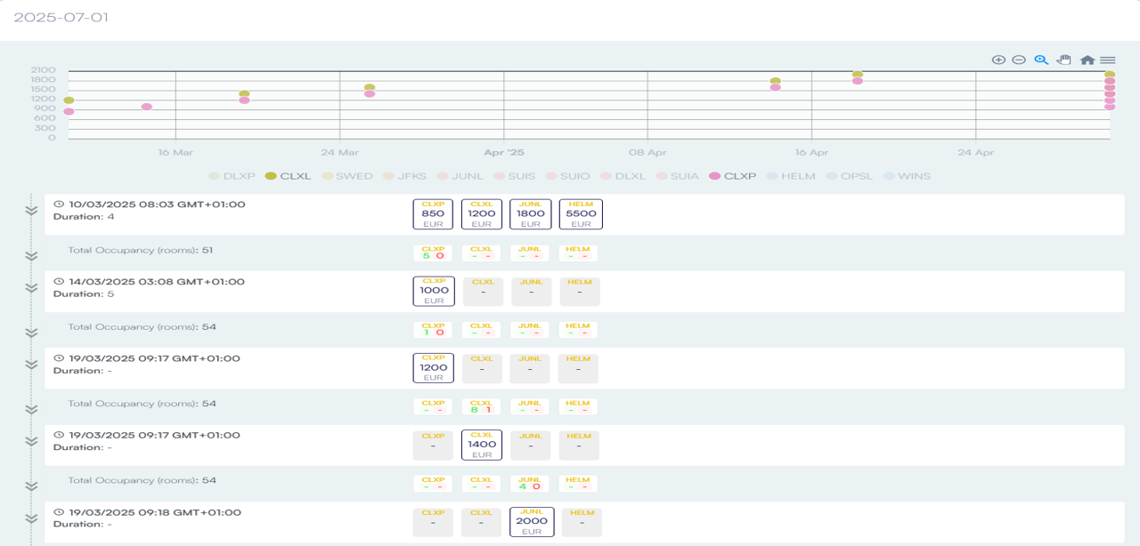1140x546 pixels.
Task: Expand the 14/03/2025 03:08 timeline entry
Action: coord(31,288)
